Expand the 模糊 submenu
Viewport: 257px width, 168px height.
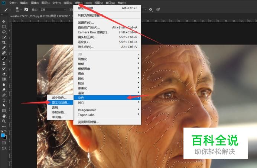pos(107,64)
